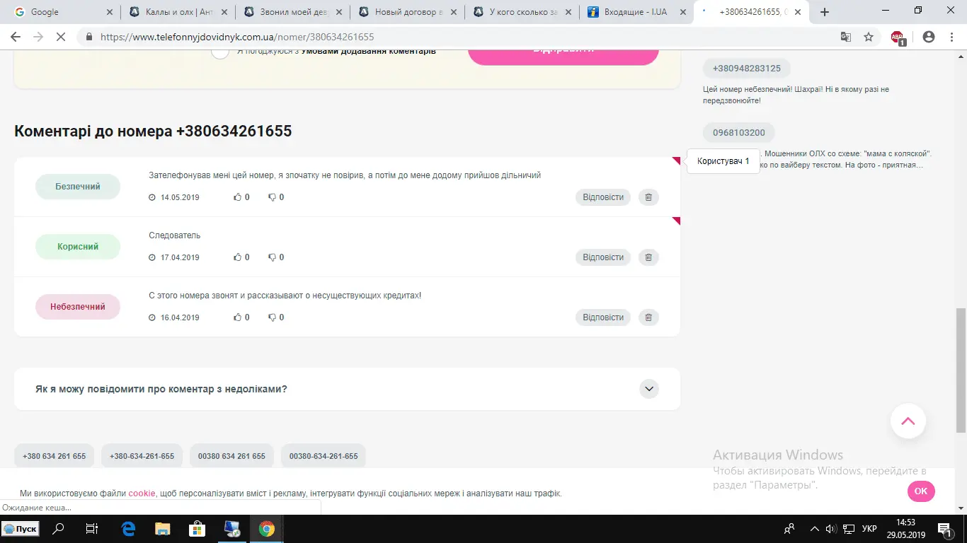The width and height of the screenshot is (967, 543).
Task: Click thumbs-up on the 14.05.2019 comment
Action: pyautogui.click(x=238, y=198)
